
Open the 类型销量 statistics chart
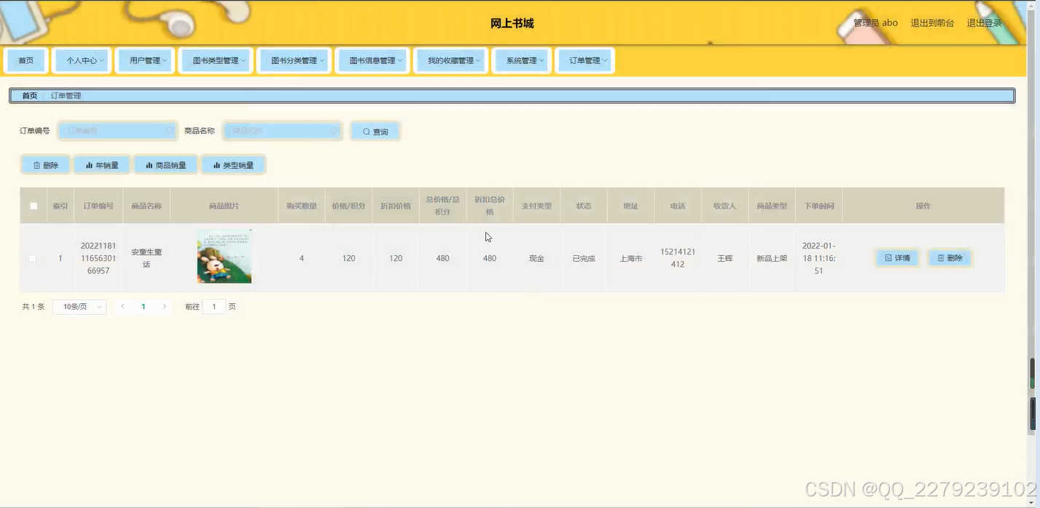233,165
